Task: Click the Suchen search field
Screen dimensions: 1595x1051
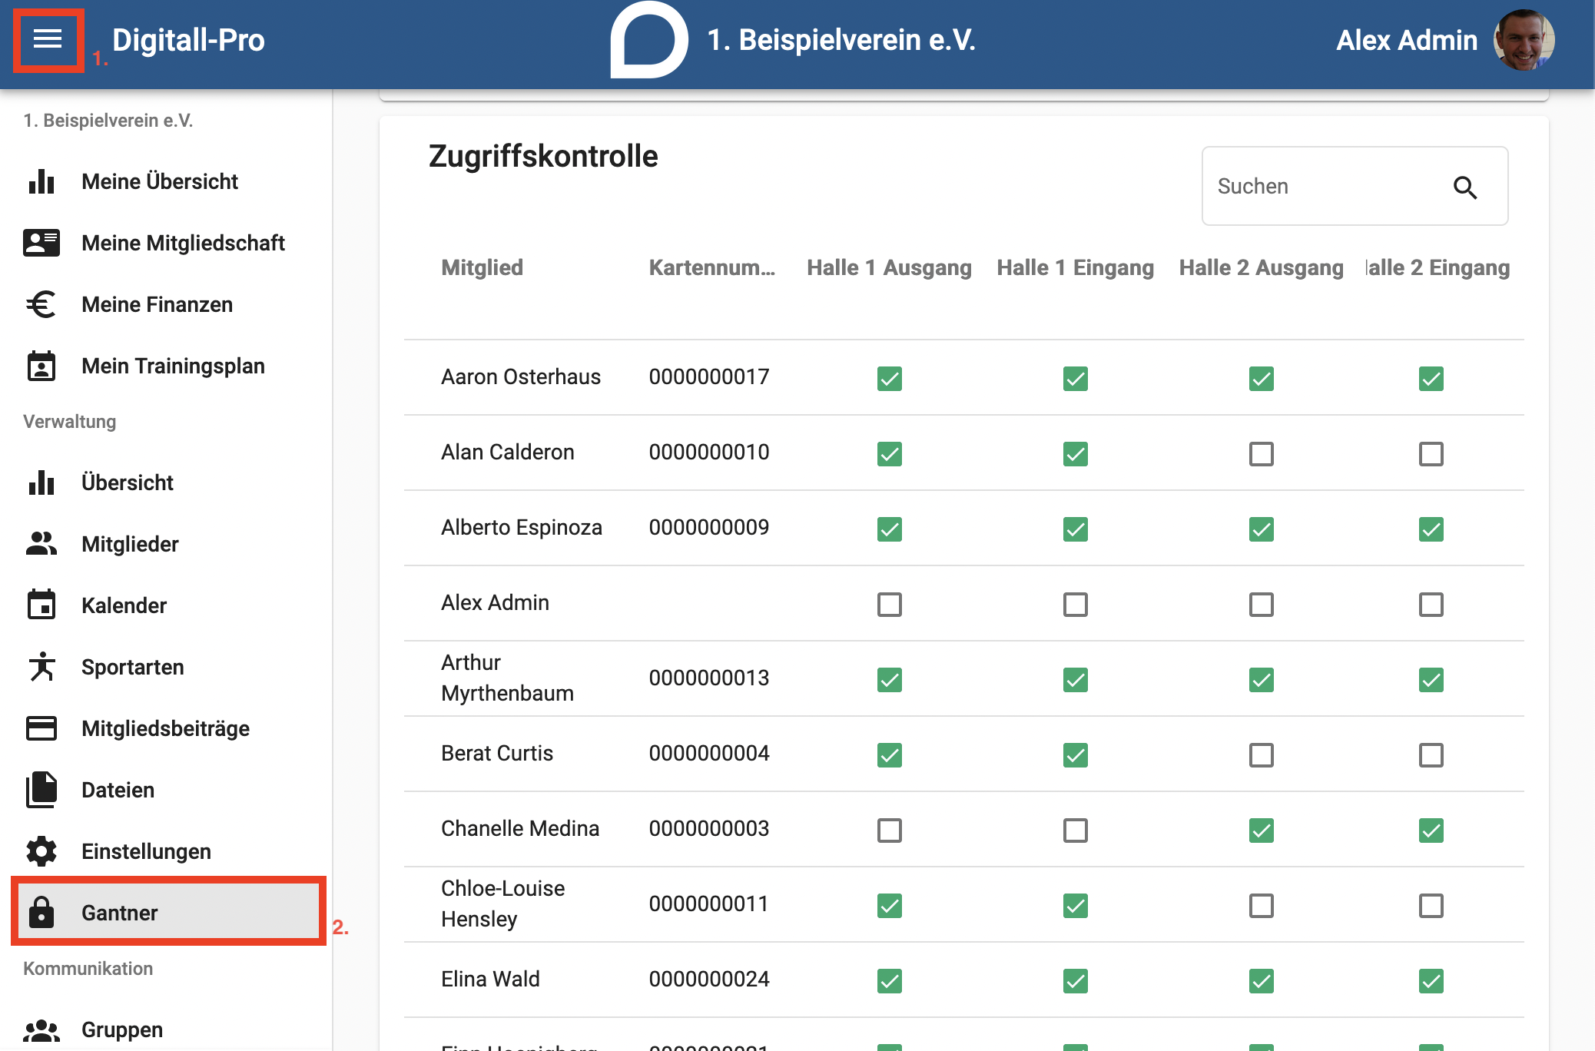Action: pos(1355,186)
